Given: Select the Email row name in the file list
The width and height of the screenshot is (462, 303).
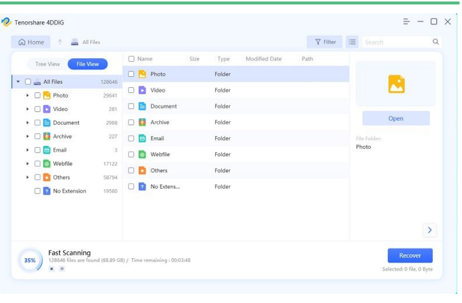Looking at the screenshot, I should [x=157, y=138].
